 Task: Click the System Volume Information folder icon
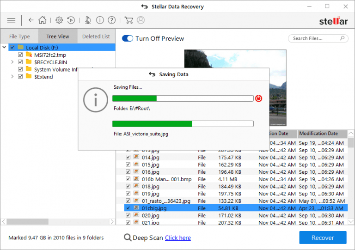click(29, 69)
